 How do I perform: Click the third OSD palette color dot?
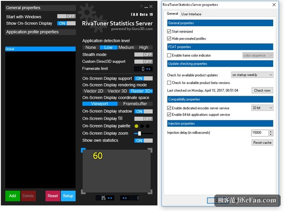148,126
